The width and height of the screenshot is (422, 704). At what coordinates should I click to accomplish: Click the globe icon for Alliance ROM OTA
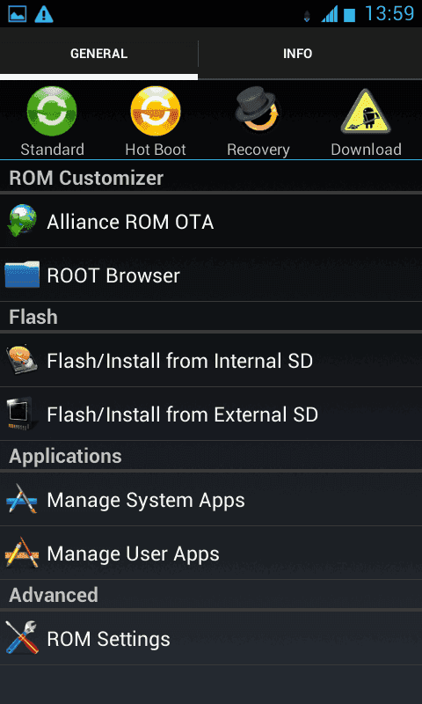(x=21, y=221)
